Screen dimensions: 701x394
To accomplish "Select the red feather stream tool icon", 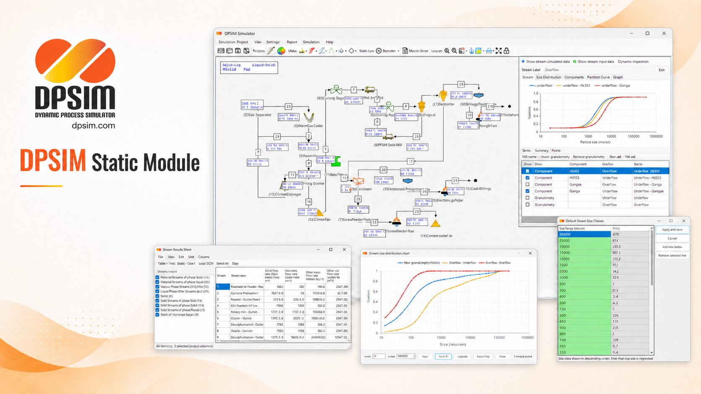I will pyautogui.click(x=312, y=51).
